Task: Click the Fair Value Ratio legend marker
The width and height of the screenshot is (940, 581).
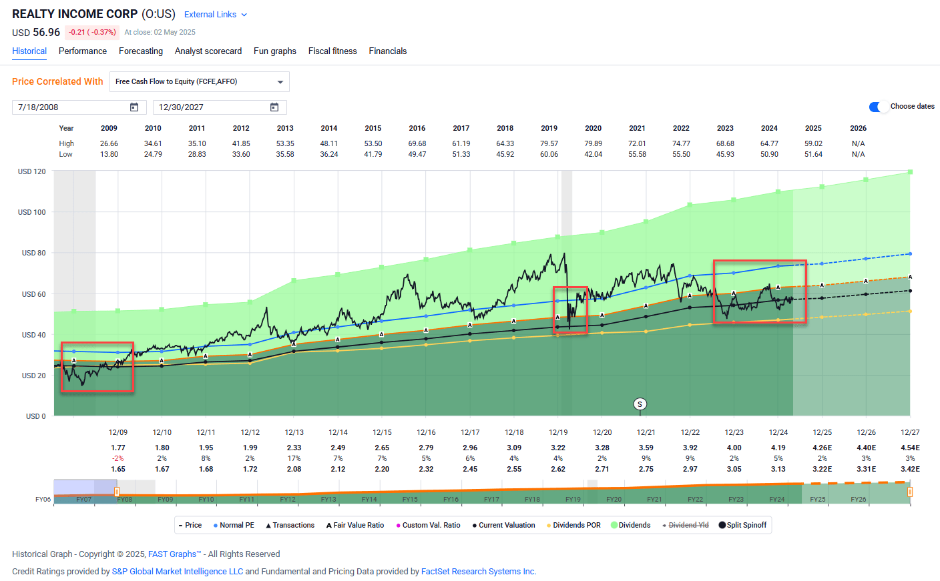Action: coord(328,525)
